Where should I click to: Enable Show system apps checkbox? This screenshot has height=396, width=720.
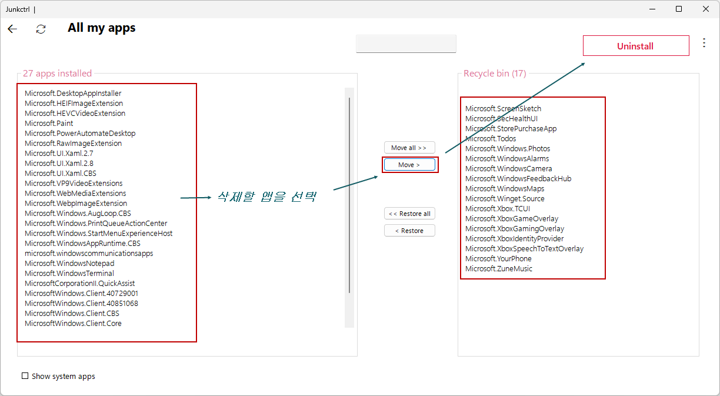[25, 376]
